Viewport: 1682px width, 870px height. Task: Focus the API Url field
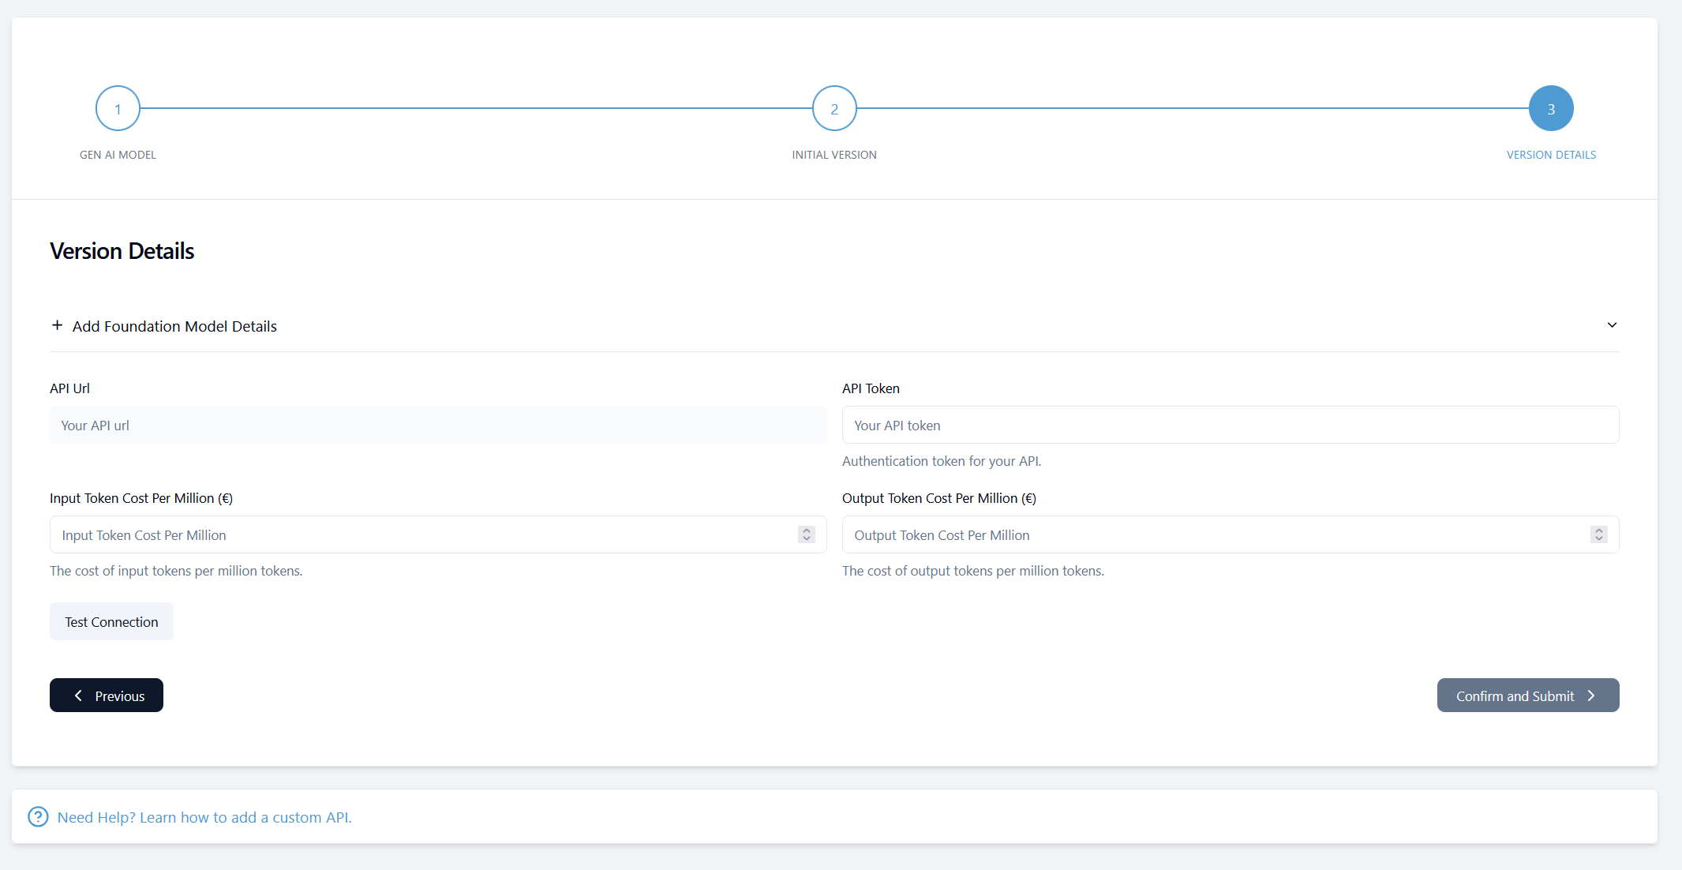438,425
